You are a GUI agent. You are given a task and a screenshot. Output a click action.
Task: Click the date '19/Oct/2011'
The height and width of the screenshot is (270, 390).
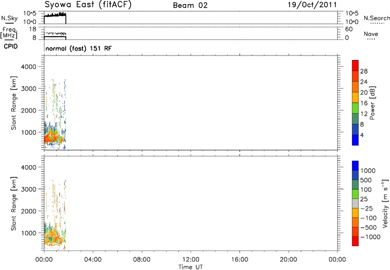tap(312, 5)
